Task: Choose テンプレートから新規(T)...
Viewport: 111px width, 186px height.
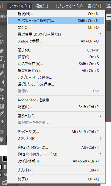Action: click(x=56, y=21)
